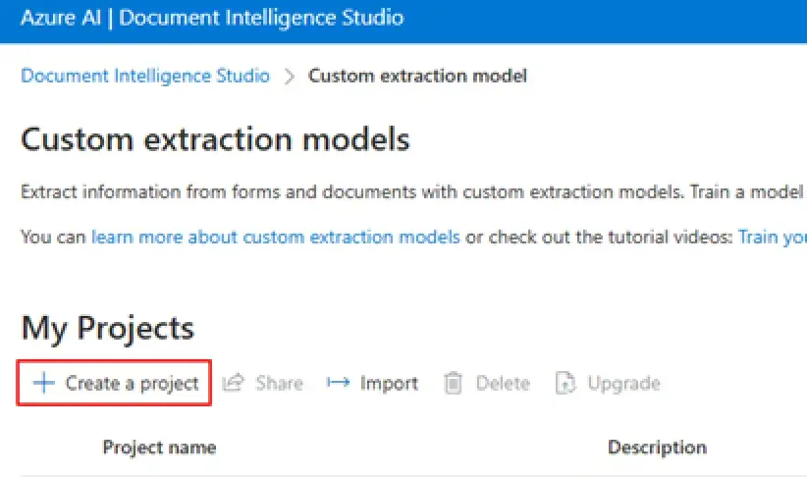
Task: Click the Upgrade document icon
Action: click(565, 383)
